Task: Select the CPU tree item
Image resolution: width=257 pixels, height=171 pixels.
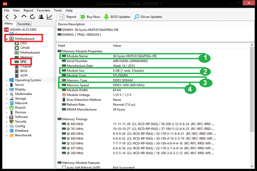Action: [23, 43]
